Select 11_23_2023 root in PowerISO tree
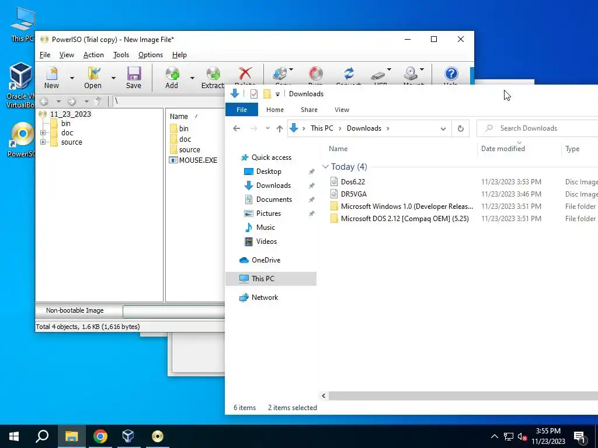Image resolution: width=598 pixels, height=448 pixels. [x=71, y=114]
